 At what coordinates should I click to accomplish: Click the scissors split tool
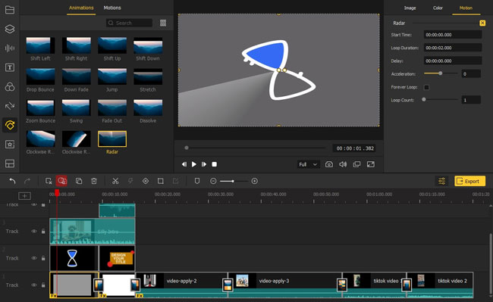(x=115, y=181)
